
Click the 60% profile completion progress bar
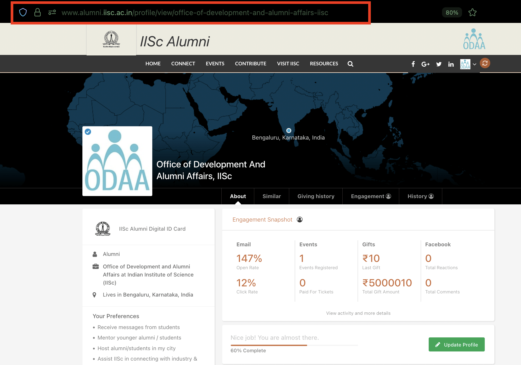[294, 345]
